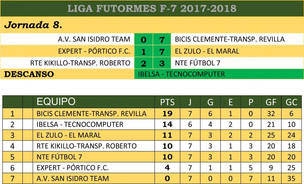The image size is (304, 184).
Task: Click 35 goals conceded for A.V. San Isidro
Action: pos(291,178)
